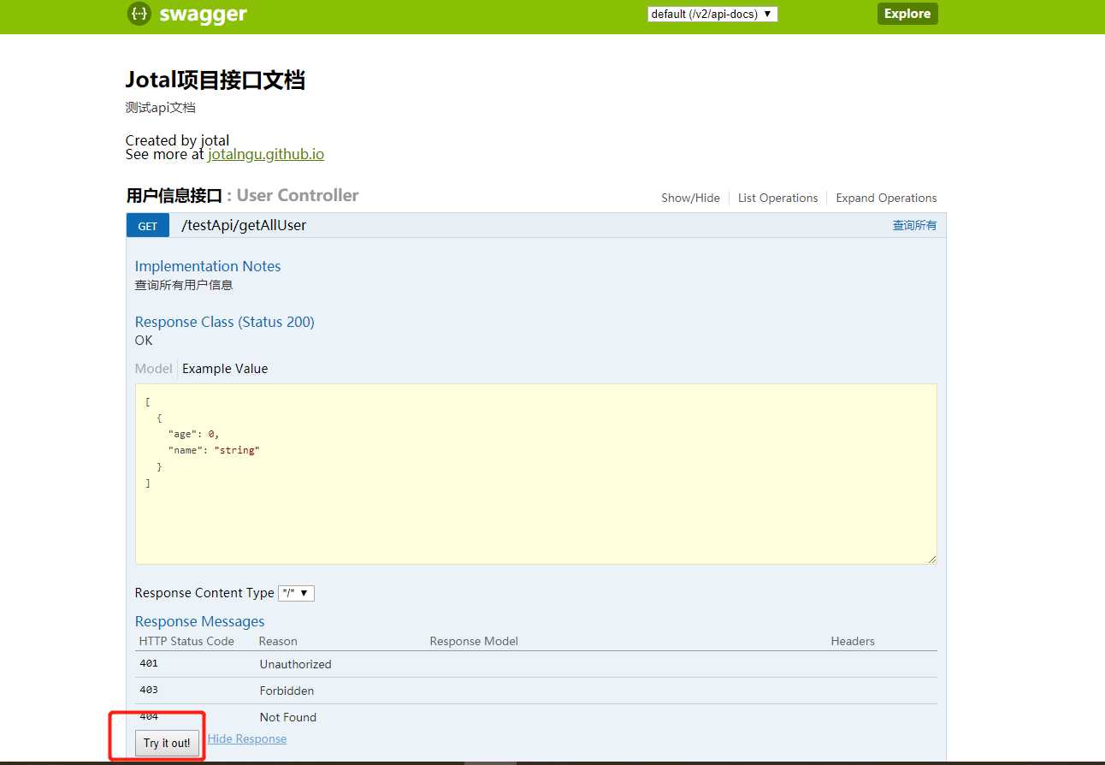
Task: Click the Implementation Notes heading
Action: pyautogui.click(x=208, y=266)
